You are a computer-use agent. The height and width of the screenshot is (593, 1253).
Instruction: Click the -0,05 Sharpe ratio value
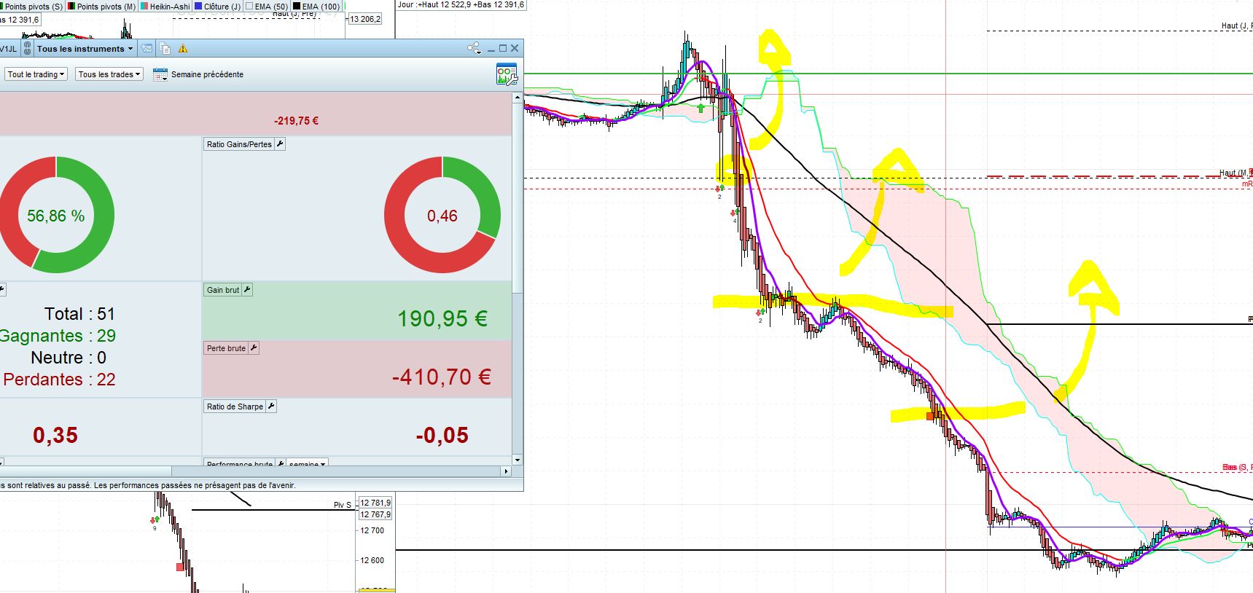[442, 435]
